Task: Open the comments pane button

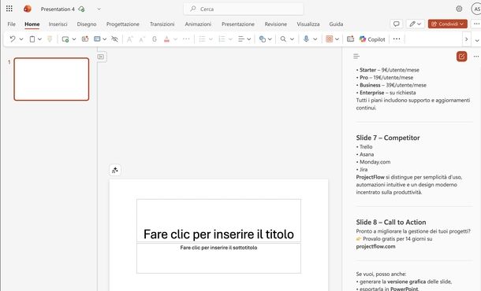Action: tap(397, 24)
